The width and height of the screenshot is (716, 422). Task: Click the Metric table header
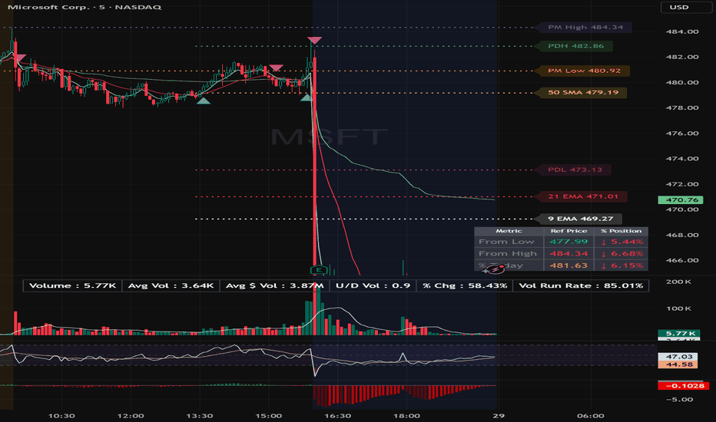(x=509, y=231)
